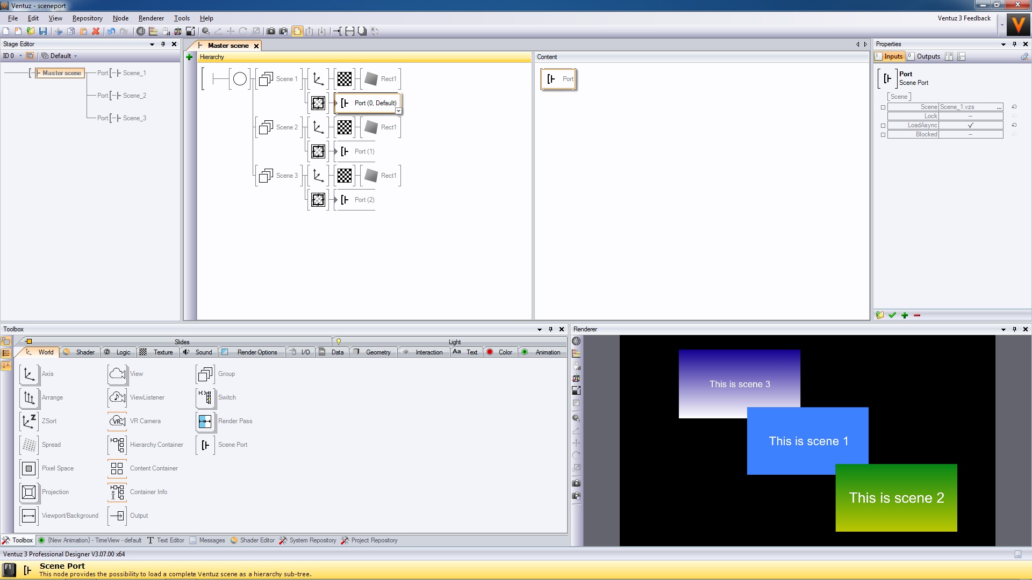
Task: Select the Scene Port toolbox node
Action: pos(205,445)
